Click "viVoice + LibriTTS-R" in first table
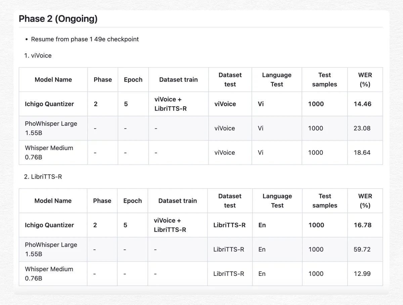 pos(171,104)
